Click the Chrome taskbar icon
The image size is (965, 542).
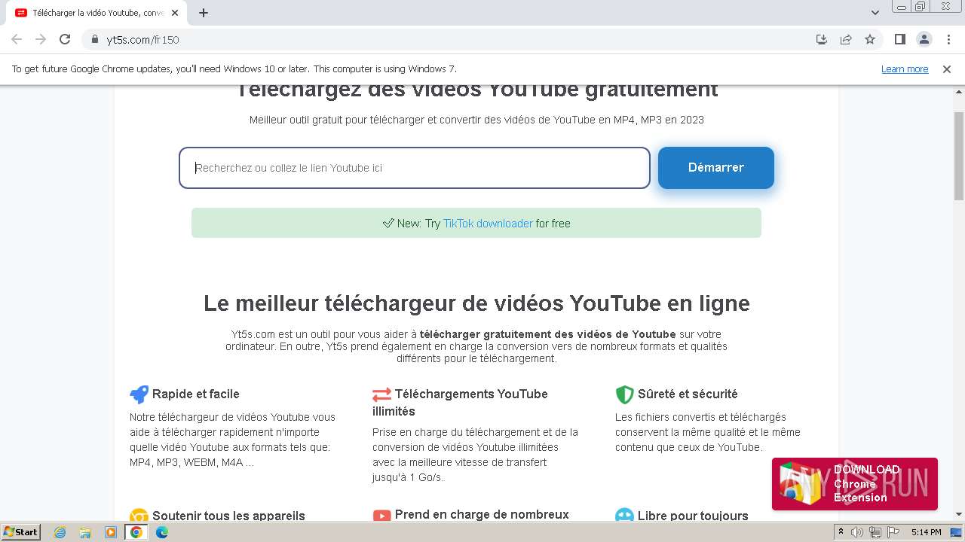136,532
